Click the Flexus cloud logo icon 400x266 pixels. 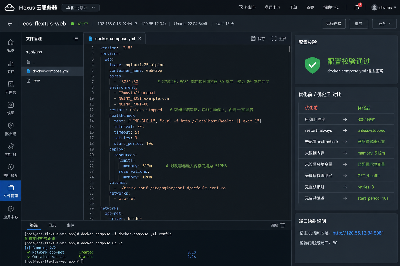pyautogui.click(x=9, y=8)
